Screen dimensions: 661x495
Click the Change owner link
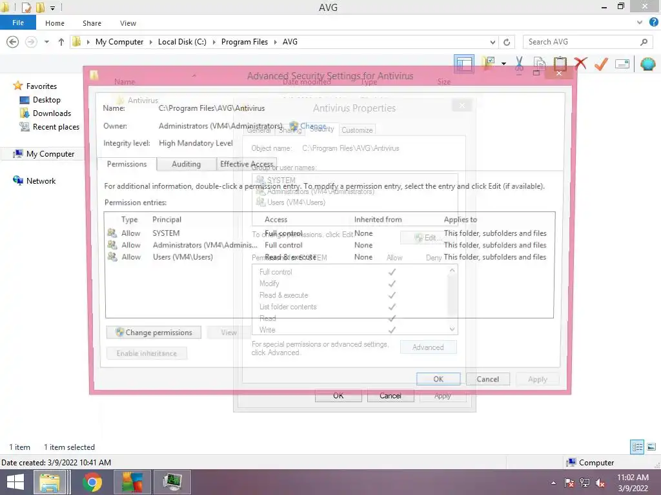(x=313, y=126)
